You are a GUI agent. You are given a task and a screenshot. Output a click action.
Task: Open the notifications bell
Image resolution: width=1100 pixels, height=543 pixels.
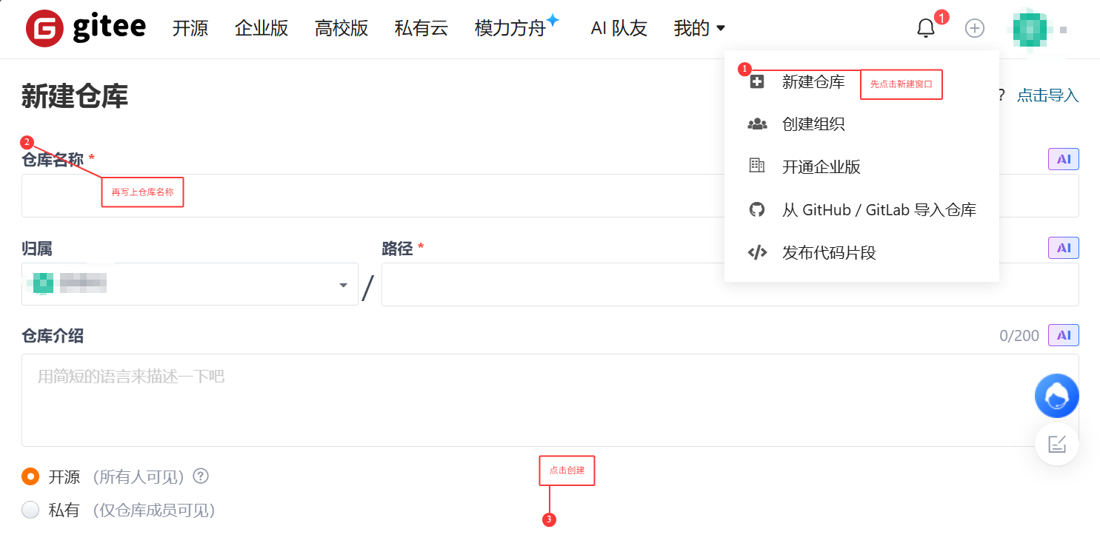(x=926, y=29)
